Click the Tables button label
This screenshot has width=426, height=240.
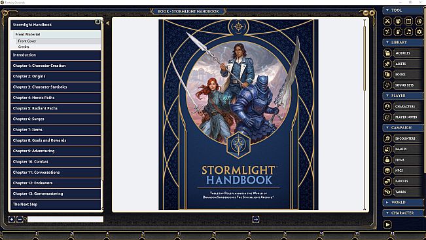[400, 191]
